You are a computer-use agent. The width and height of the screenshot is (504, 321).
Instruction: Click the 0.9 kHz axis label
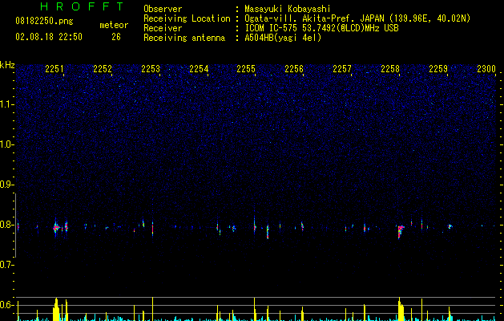click(6, 185)
